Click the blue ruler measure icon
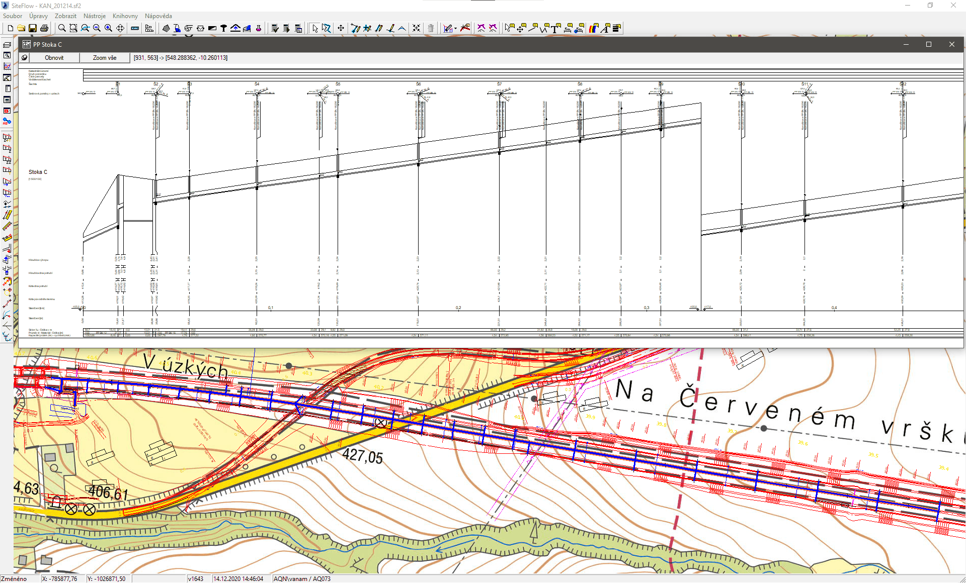966x583 pixels. (135, 28)
